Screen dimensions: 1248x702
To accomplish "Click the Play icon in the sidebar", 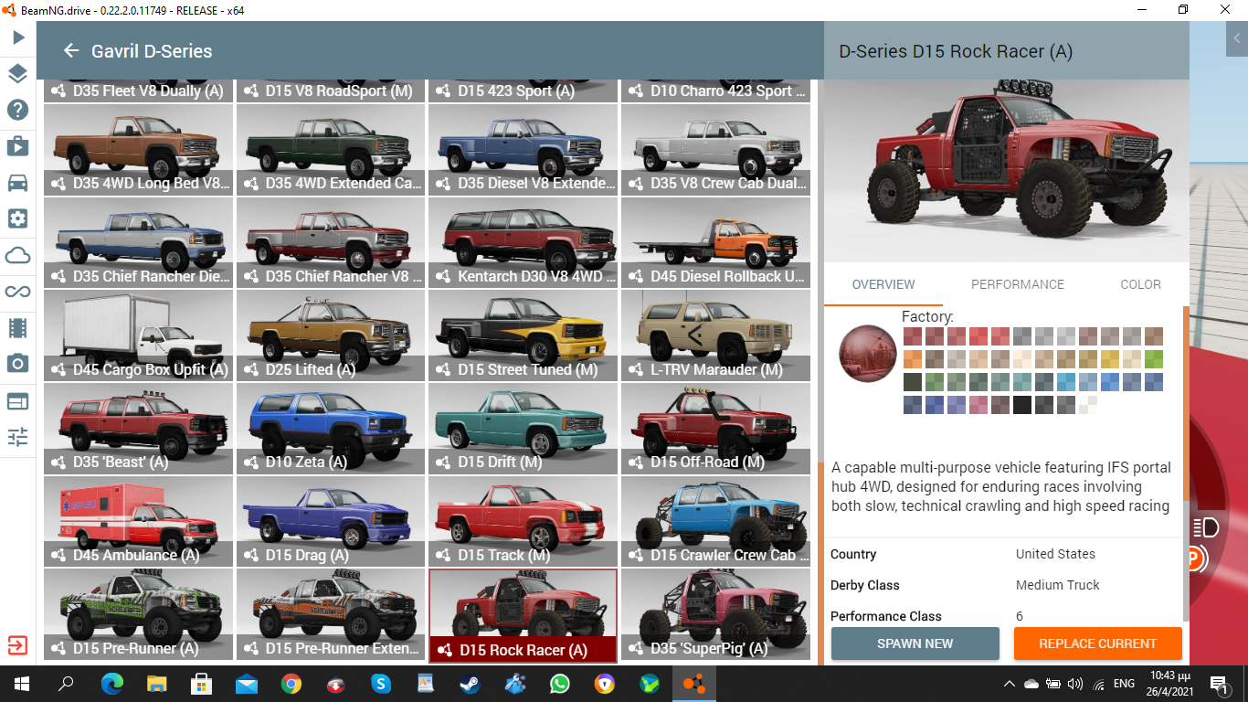I will pos(17,37).
